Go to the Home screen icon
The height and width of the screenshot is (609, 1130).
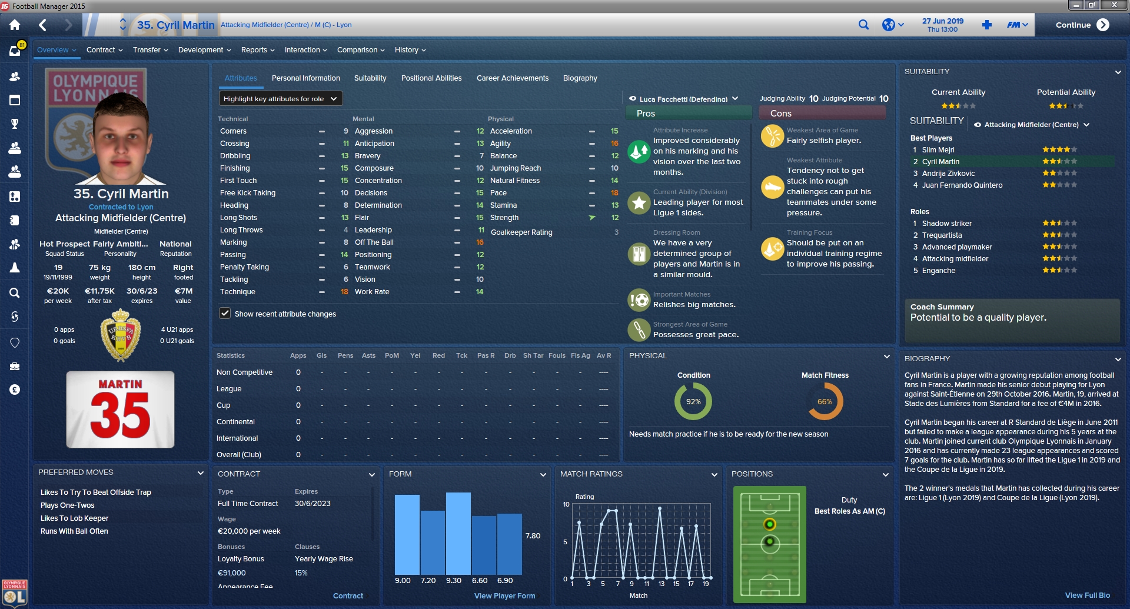coord(15,25)
